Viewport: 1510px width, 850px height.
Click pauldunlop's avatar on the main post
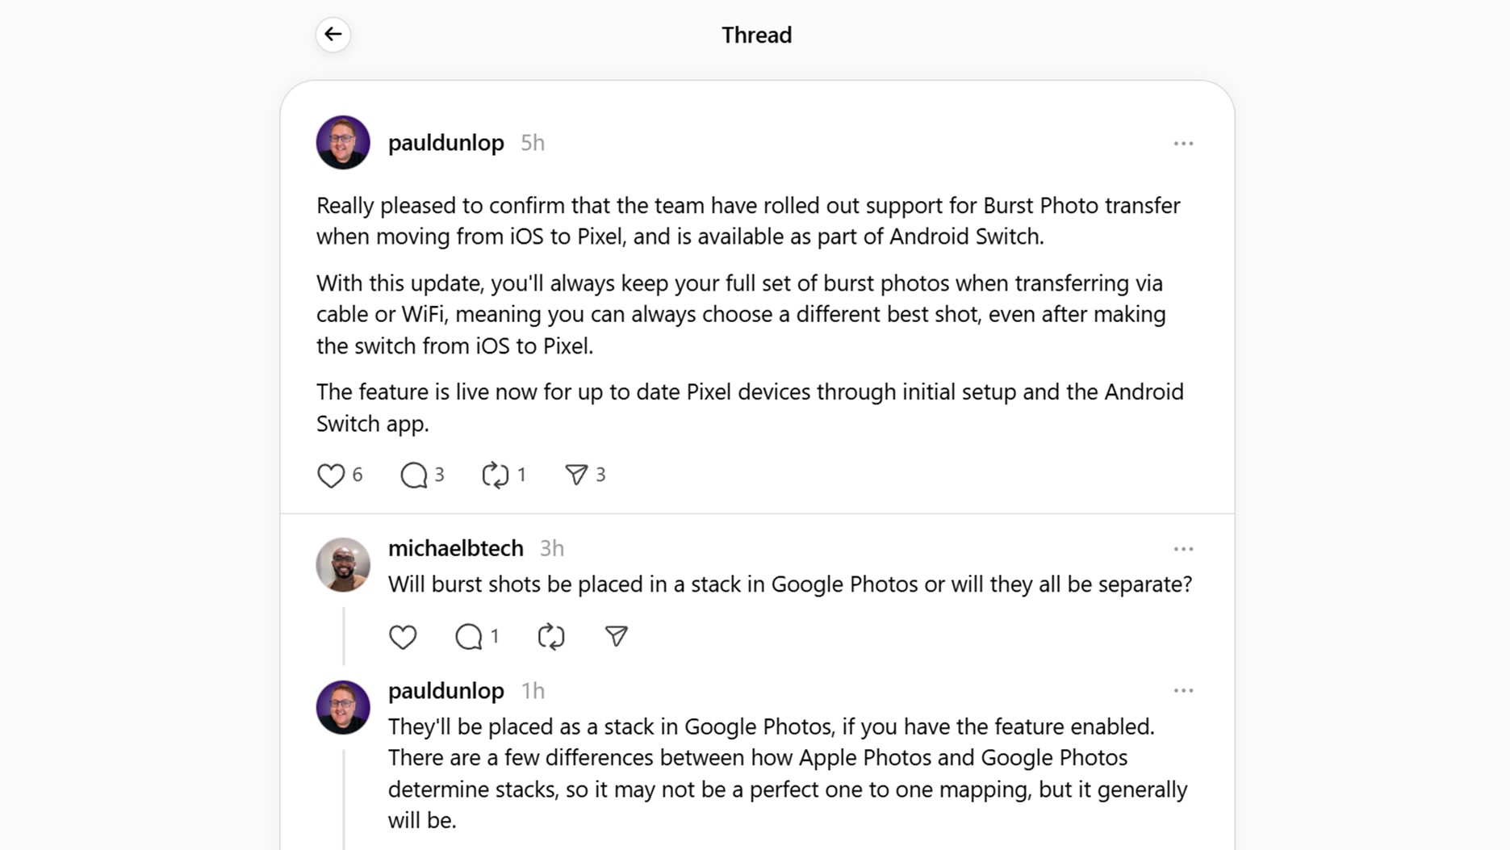point(343,143)
